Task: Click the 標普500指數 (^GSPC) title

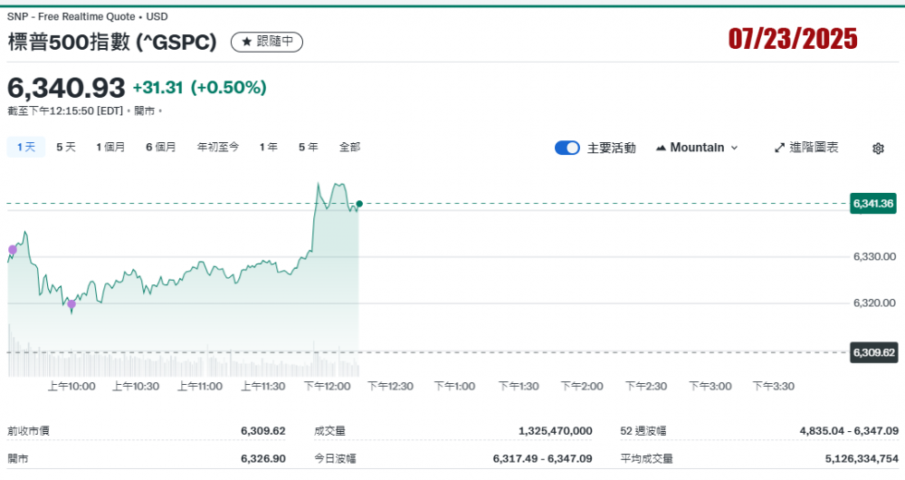Action: coord(113,43)
